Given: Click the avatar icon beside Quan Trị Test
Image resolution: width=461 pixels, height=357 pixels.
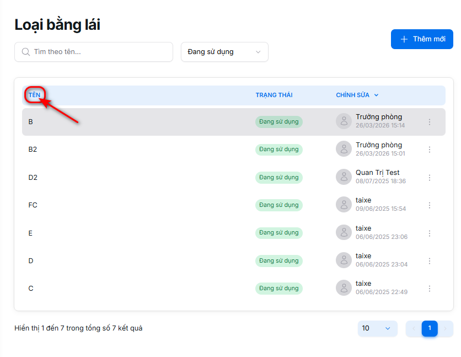Looking at the screenshot, I should 344,177.
